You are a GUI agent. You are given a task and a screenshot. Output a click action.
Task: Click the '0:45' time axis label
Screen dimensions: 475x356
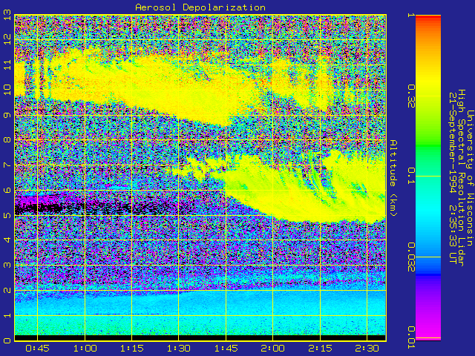37,349
